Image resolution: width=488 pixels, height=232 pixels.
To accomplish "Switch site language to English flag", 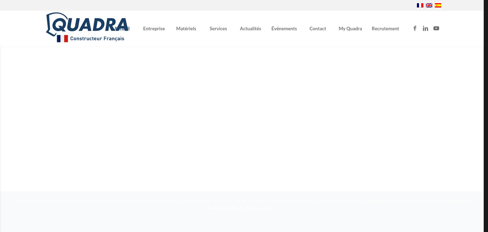I will (x=429, y=5).
